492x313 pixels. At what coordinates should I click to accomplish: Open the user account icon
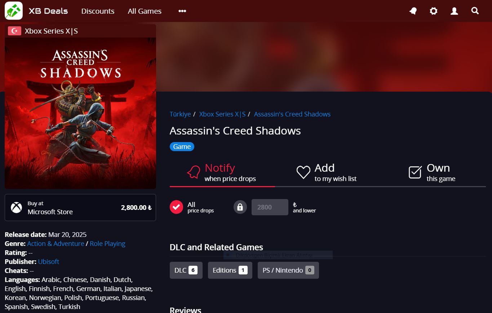pos(454,11)
